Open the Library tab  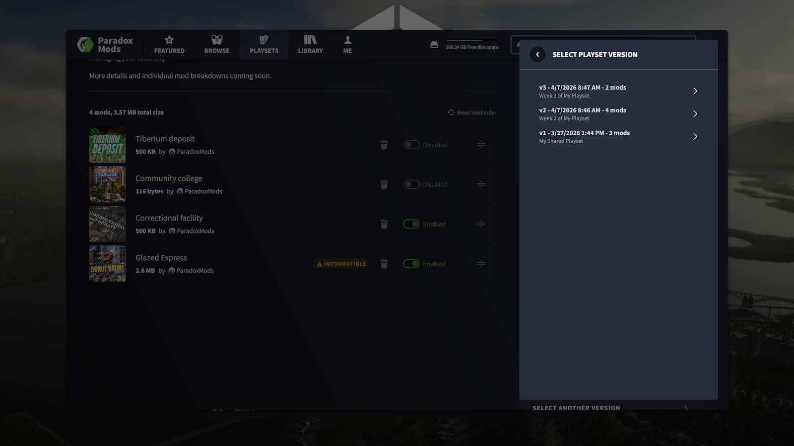tap(310, 45)
